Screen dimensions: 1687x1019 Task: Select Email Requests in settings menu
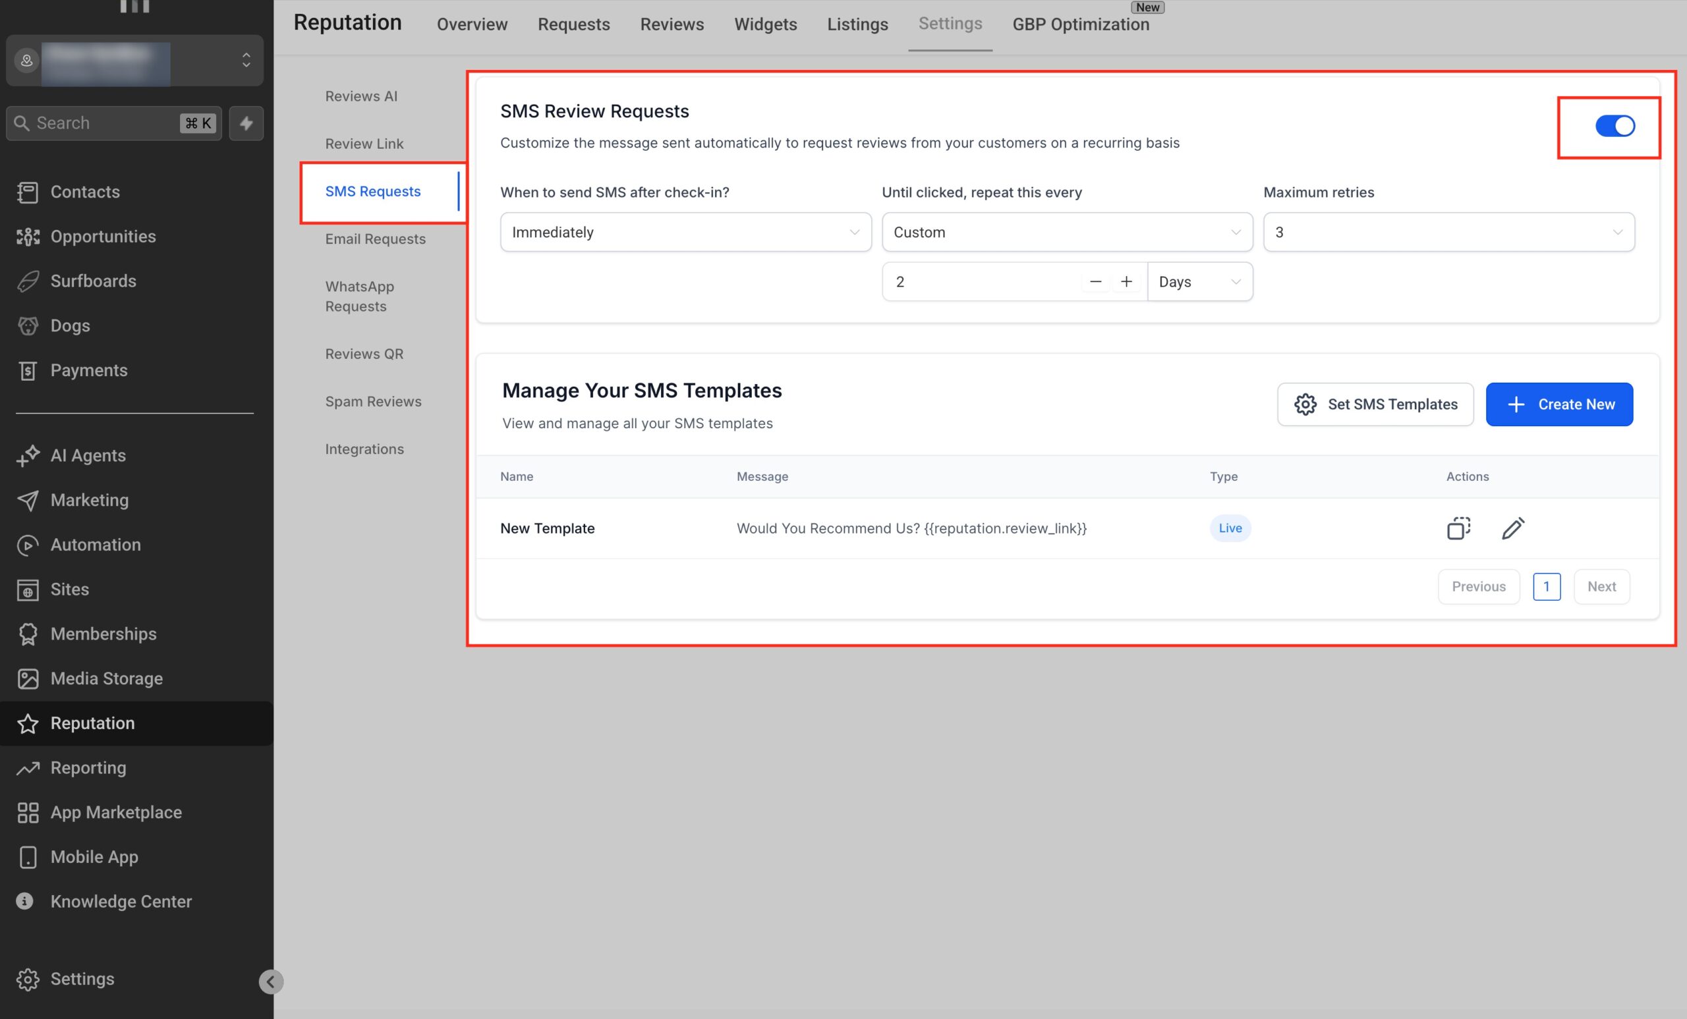(375, 239)
